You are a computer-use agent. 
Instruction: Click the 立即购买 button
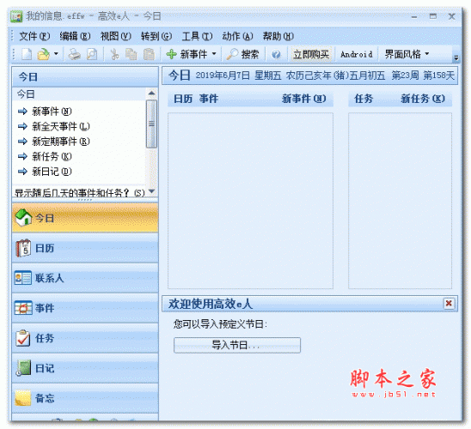click(x=311, y=54)
